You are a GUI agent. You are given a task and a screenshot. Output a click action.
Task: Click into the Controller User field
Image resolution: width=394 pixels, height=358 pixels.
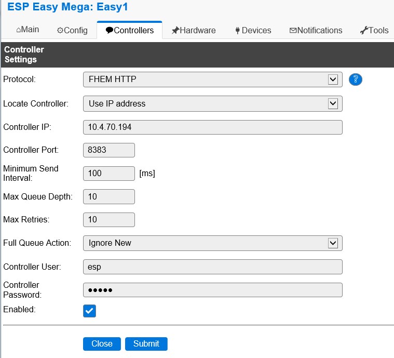click(x=212, y=267)
